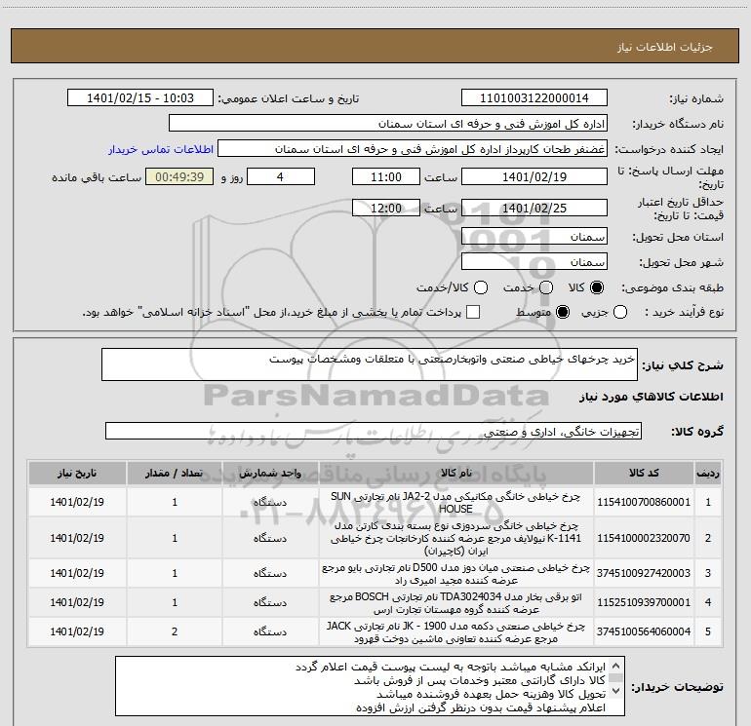
Task: Select product code 3745100564060004
Action: 644,631
